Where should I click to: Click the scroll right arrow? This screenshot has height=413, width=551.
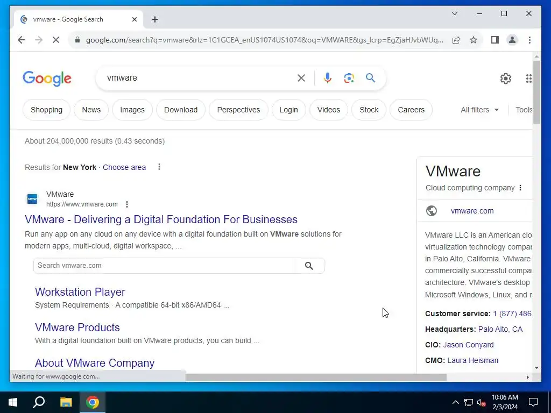pyautogui.click(x=527, y=377)
